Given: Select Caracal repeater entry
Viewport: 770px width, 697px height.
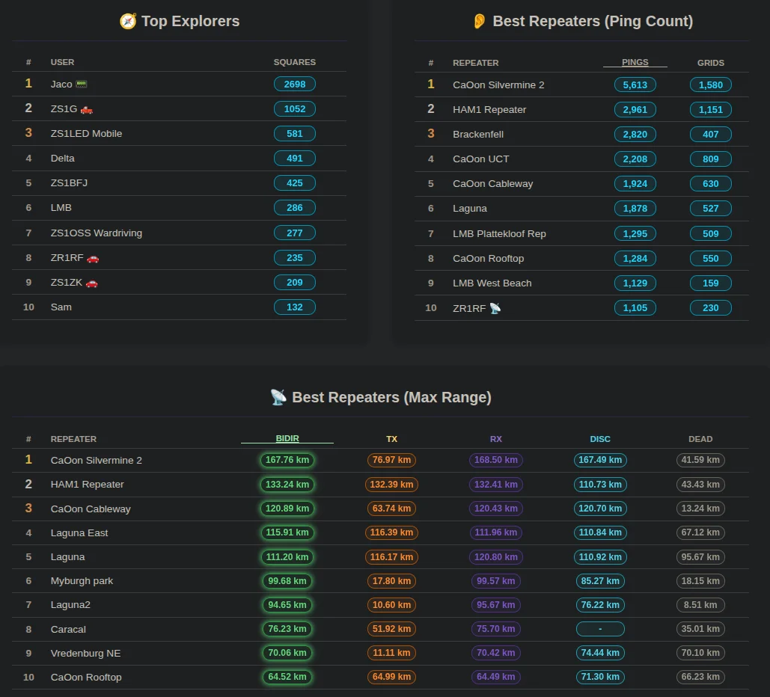Looking at the screenshot, I should [x=380, y=629].
